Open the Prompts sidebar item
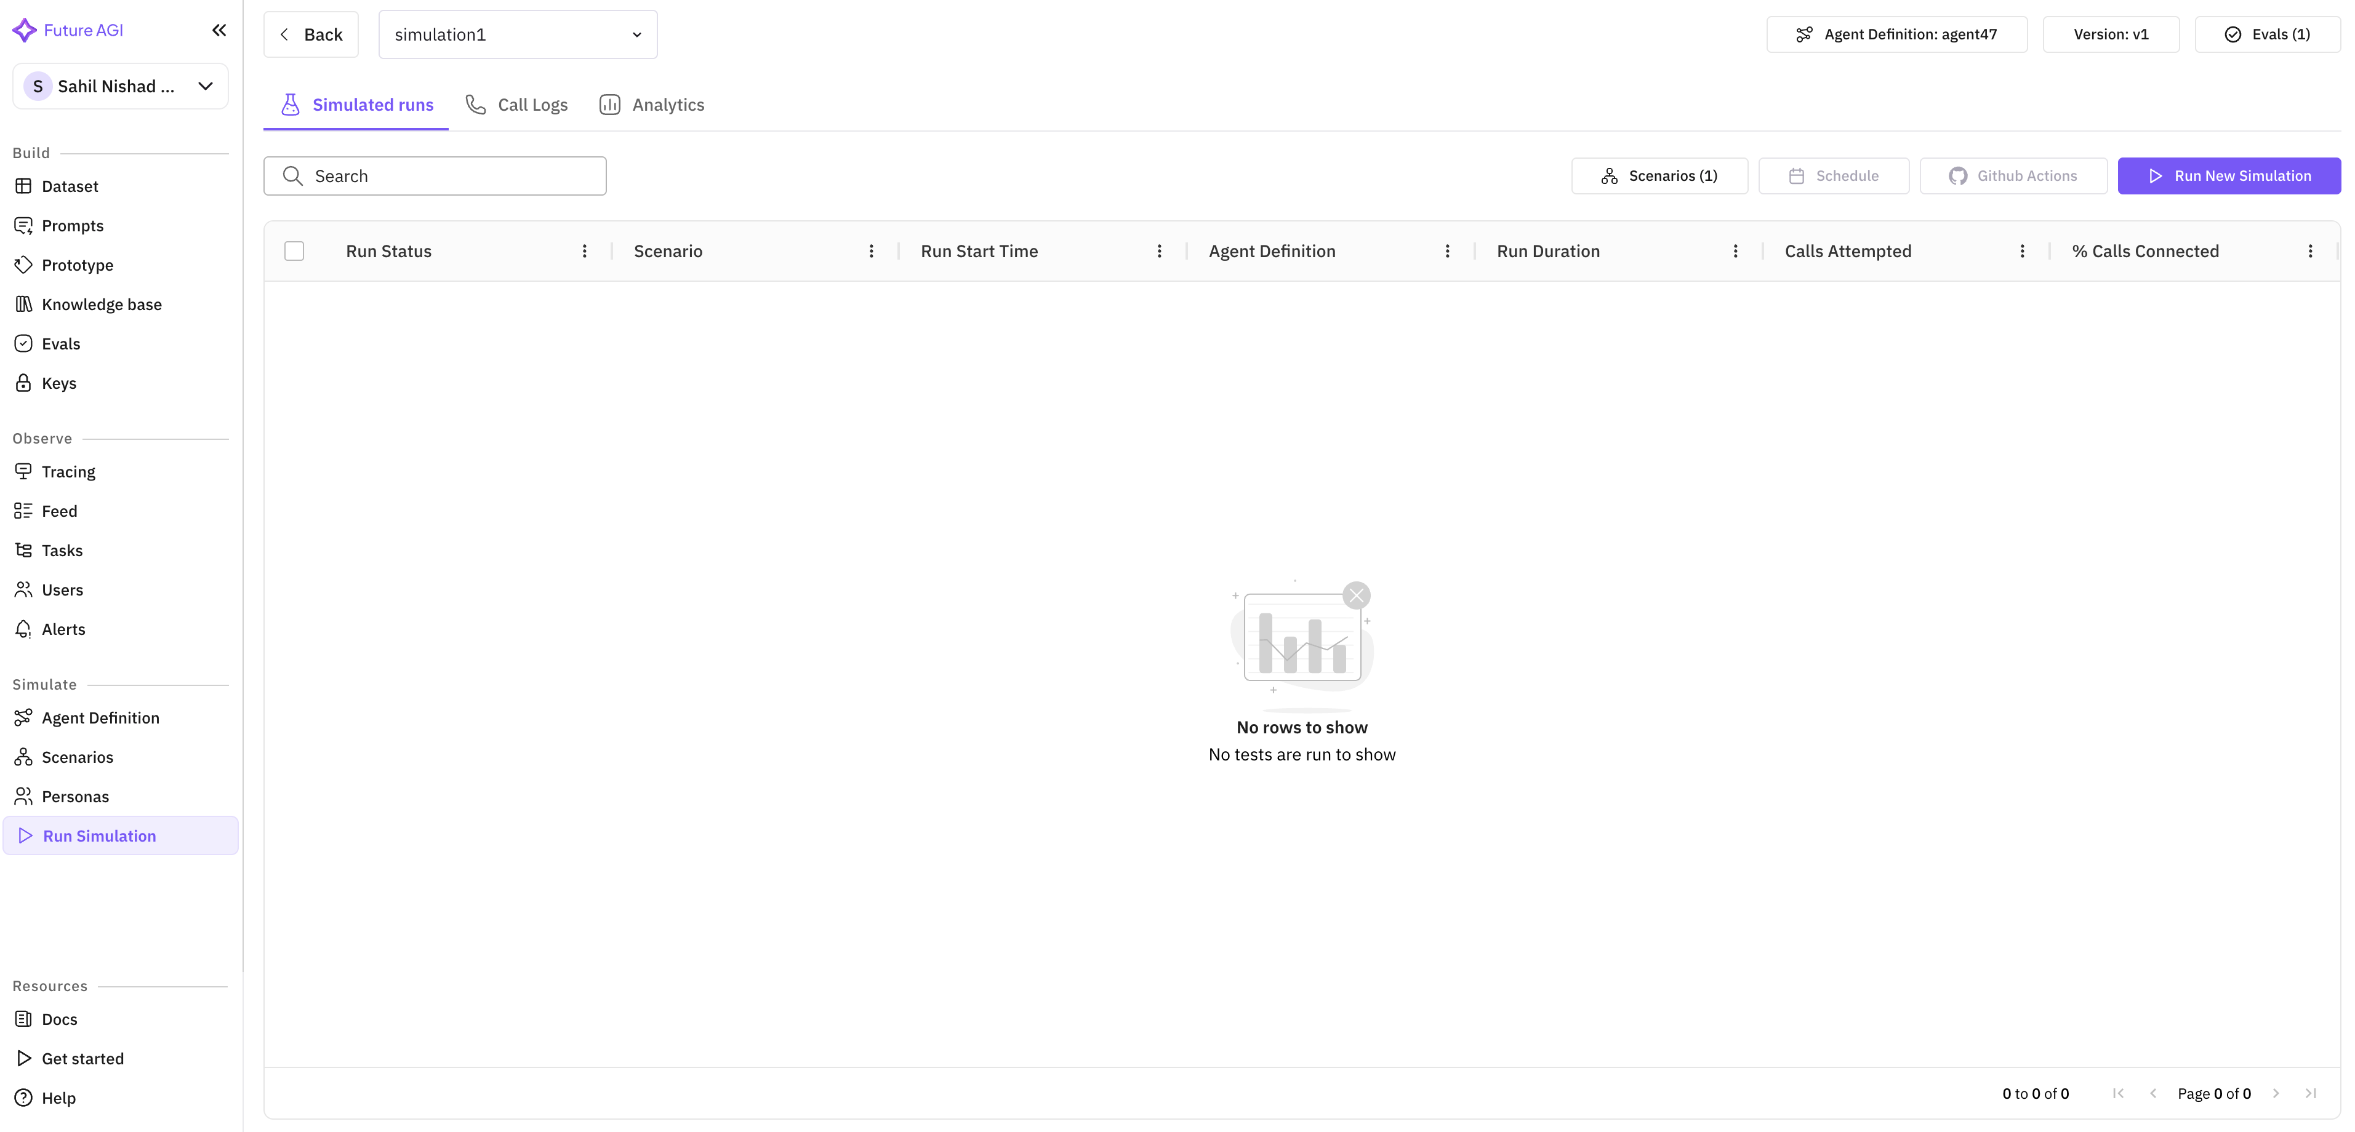Image resolution: width=2355 pixels, height=1132 pixels. click(73, 225)
